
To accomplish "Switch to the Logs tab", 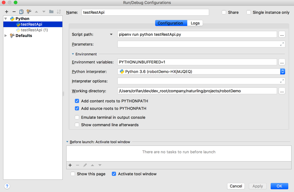I will tap(195, 23).
